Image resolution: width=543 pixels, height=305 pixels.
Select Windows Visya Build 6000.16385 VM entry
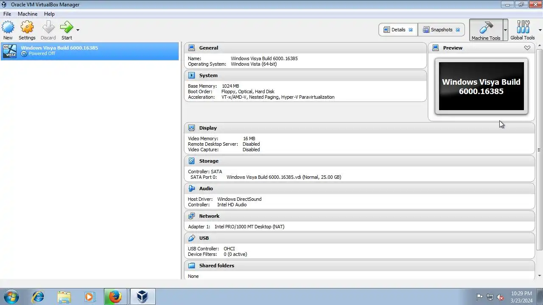(90, 51)
